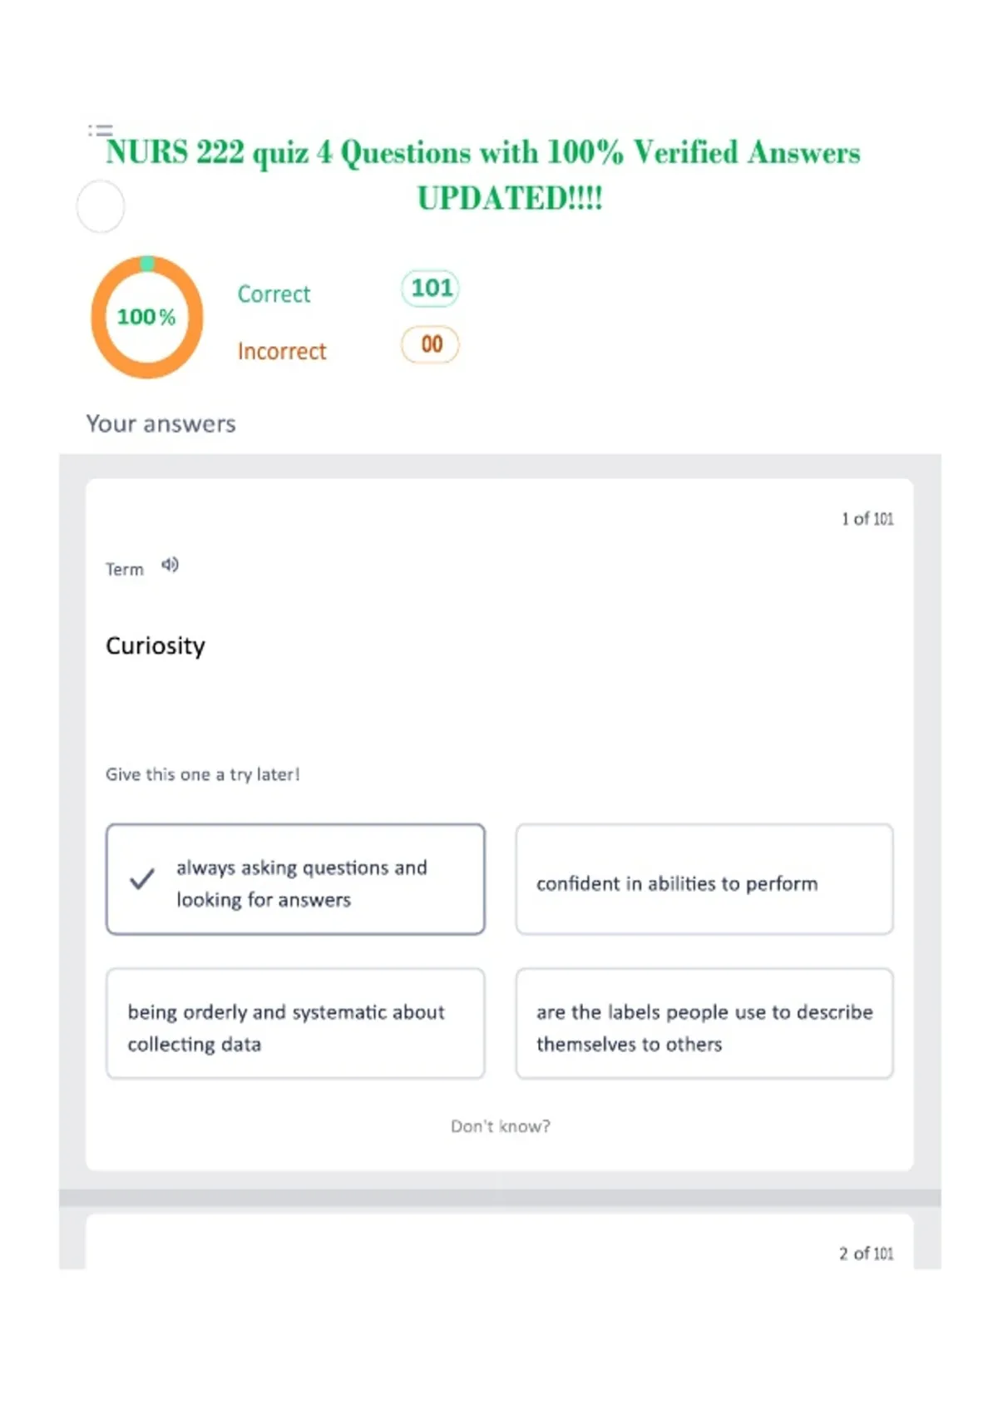Click the list menu icon beside title
This screenshot has height=1414, width=998.
pyautogui.click(x=100, y=131)
